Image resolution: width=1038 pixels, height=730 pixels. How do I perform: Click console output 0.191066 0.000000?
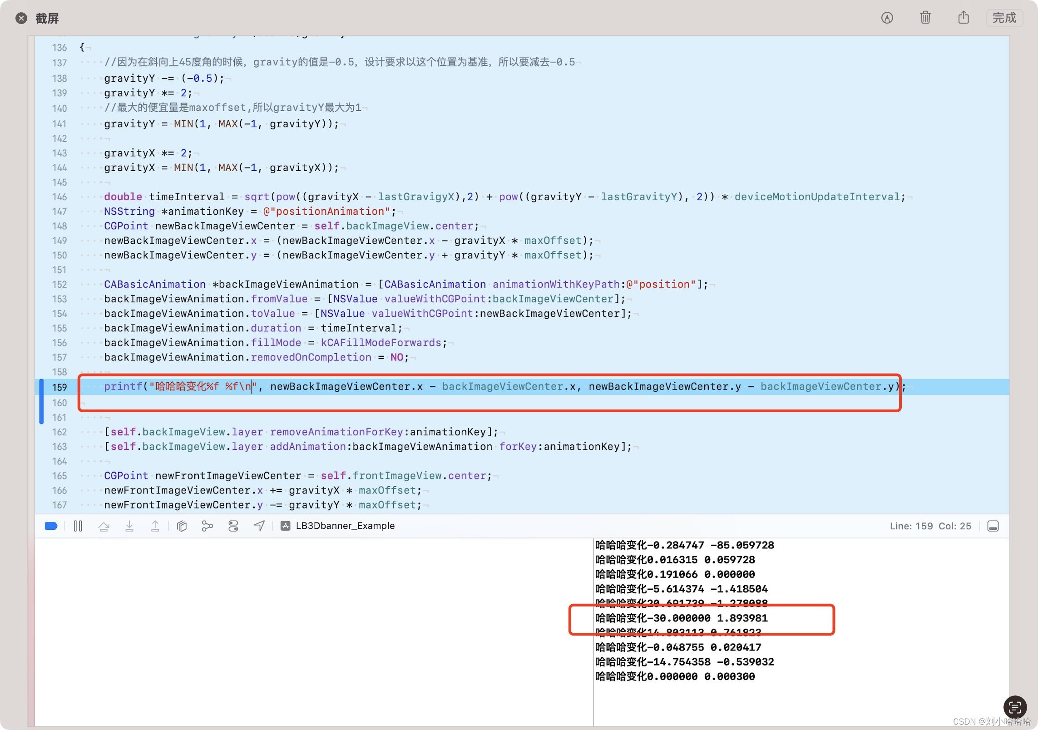pyautogui.click(x=675, y=574)
